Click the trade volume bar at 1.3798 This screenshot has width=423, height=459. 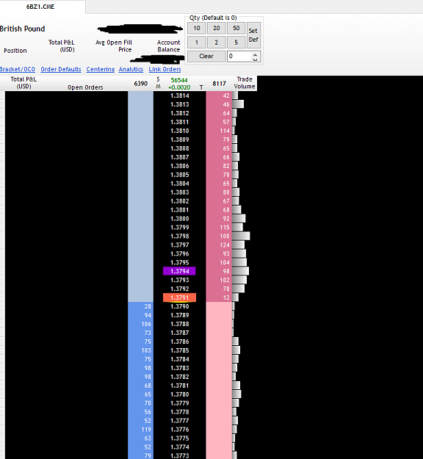[x=241, y=236]
